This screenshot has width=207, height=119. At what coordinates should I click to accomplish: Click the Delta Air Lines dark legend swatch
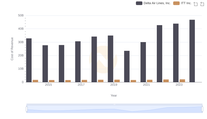[139, 3]
